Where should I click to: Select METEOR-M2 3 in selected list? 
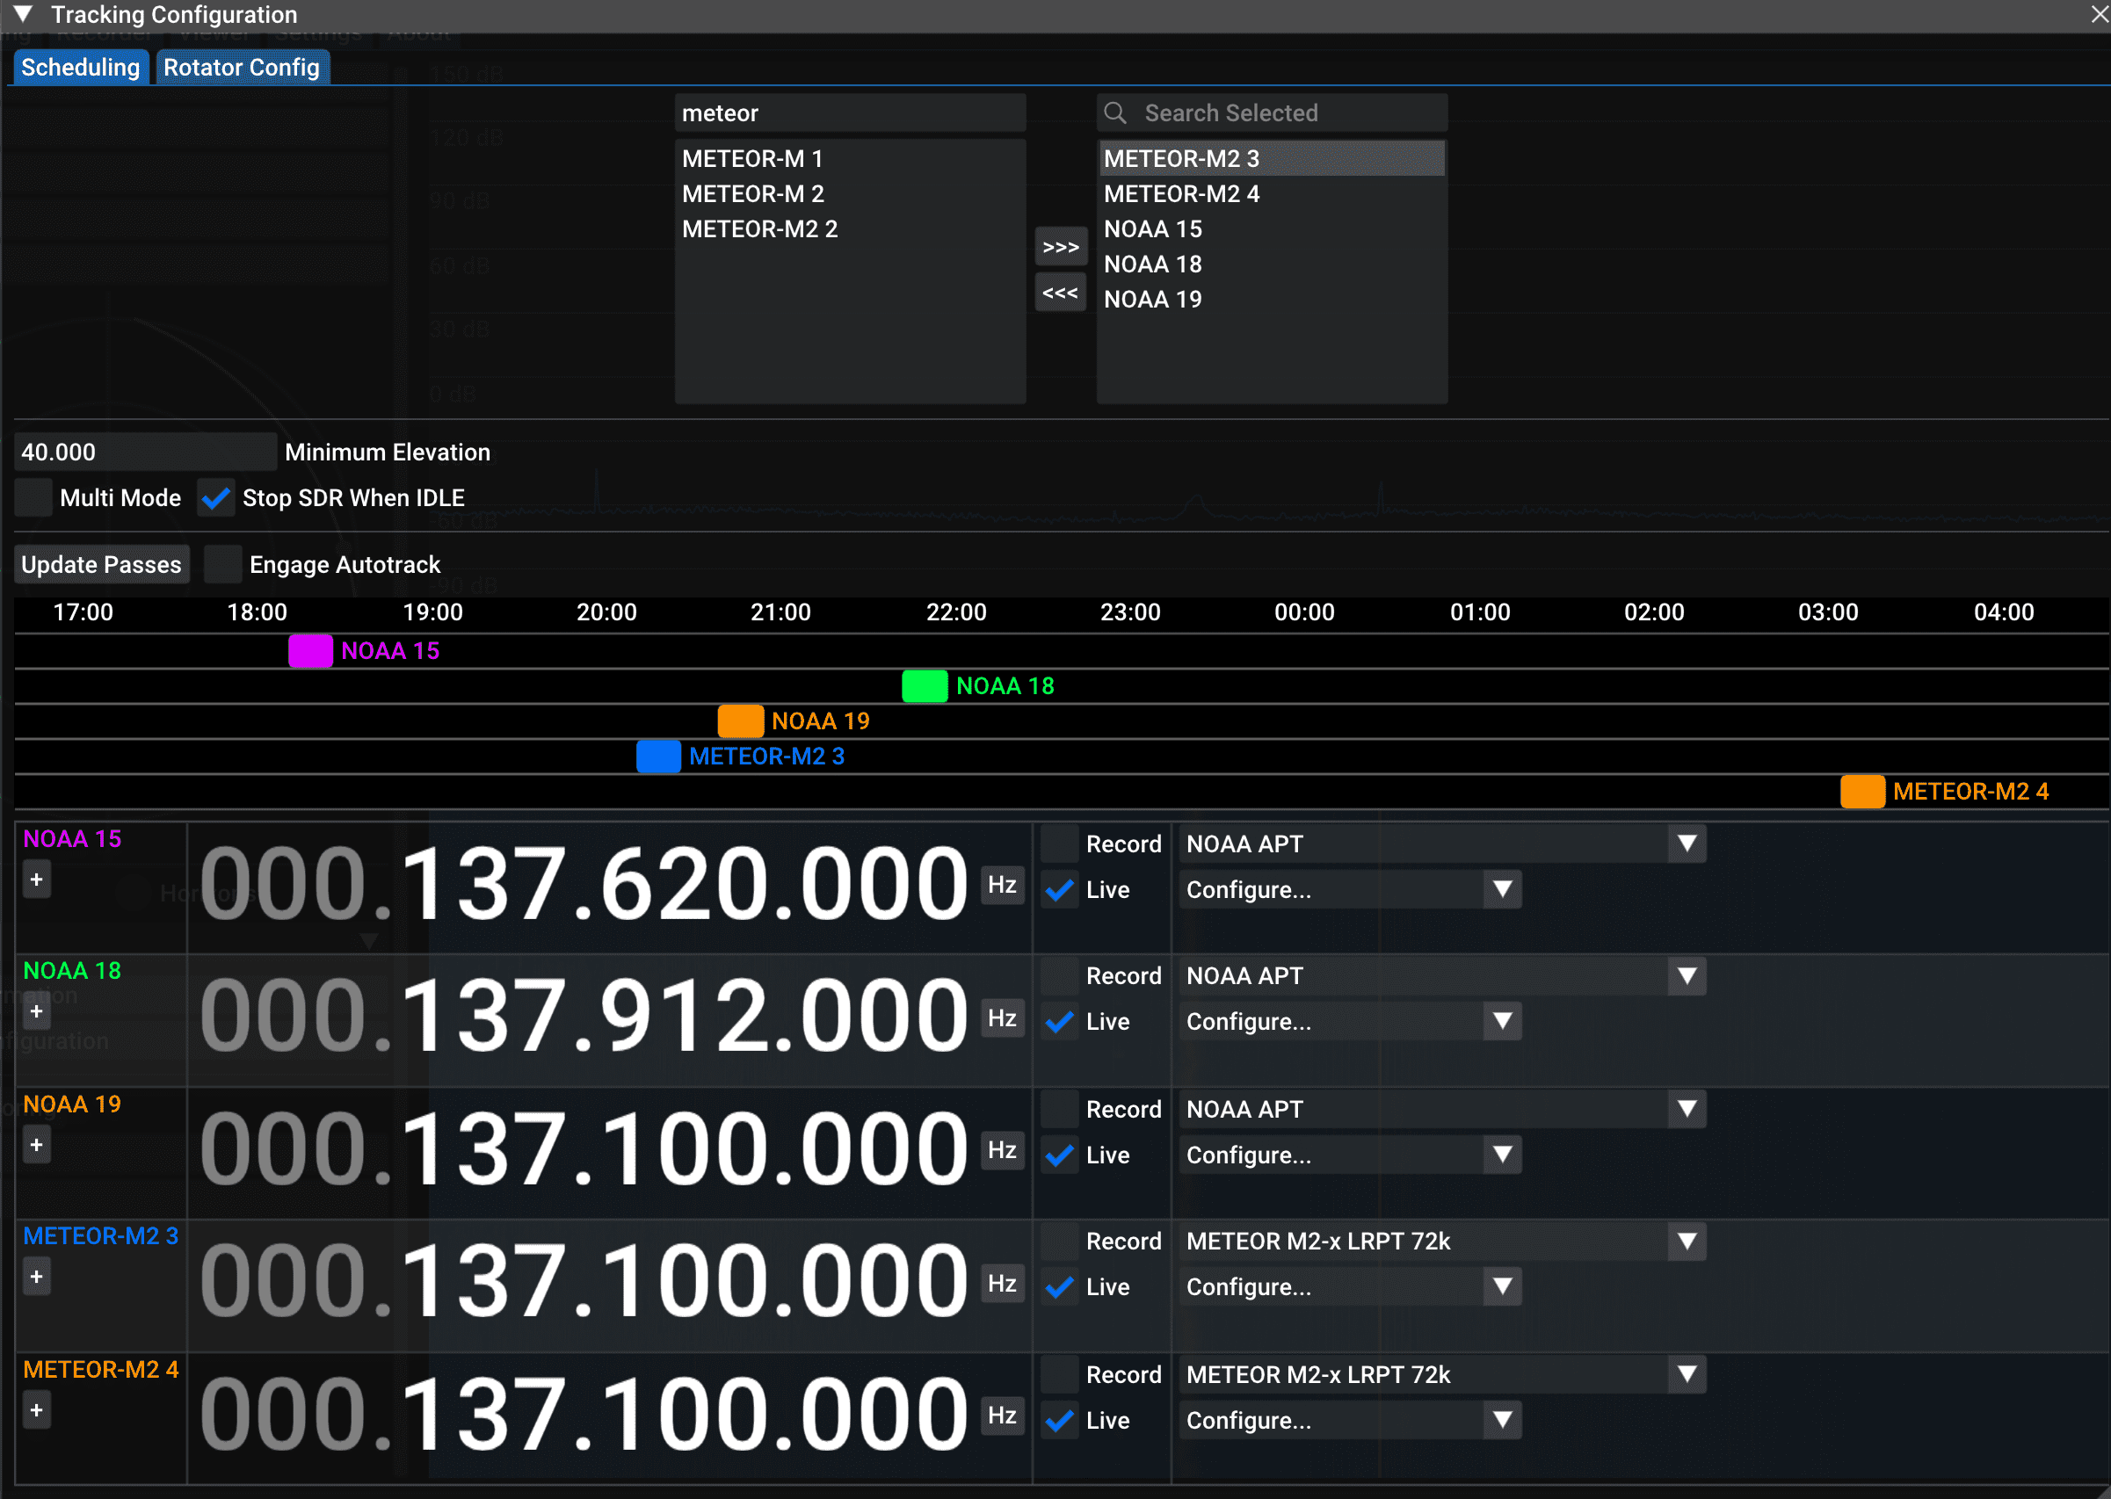click(1272, 159)
